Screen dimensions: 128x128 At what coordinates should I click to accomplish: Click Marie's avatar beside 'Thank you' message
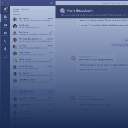coord(73,58)
